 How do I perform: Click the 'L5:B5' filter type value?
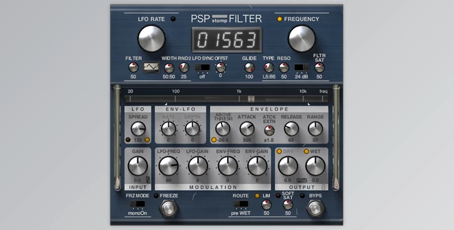(269, 76)
